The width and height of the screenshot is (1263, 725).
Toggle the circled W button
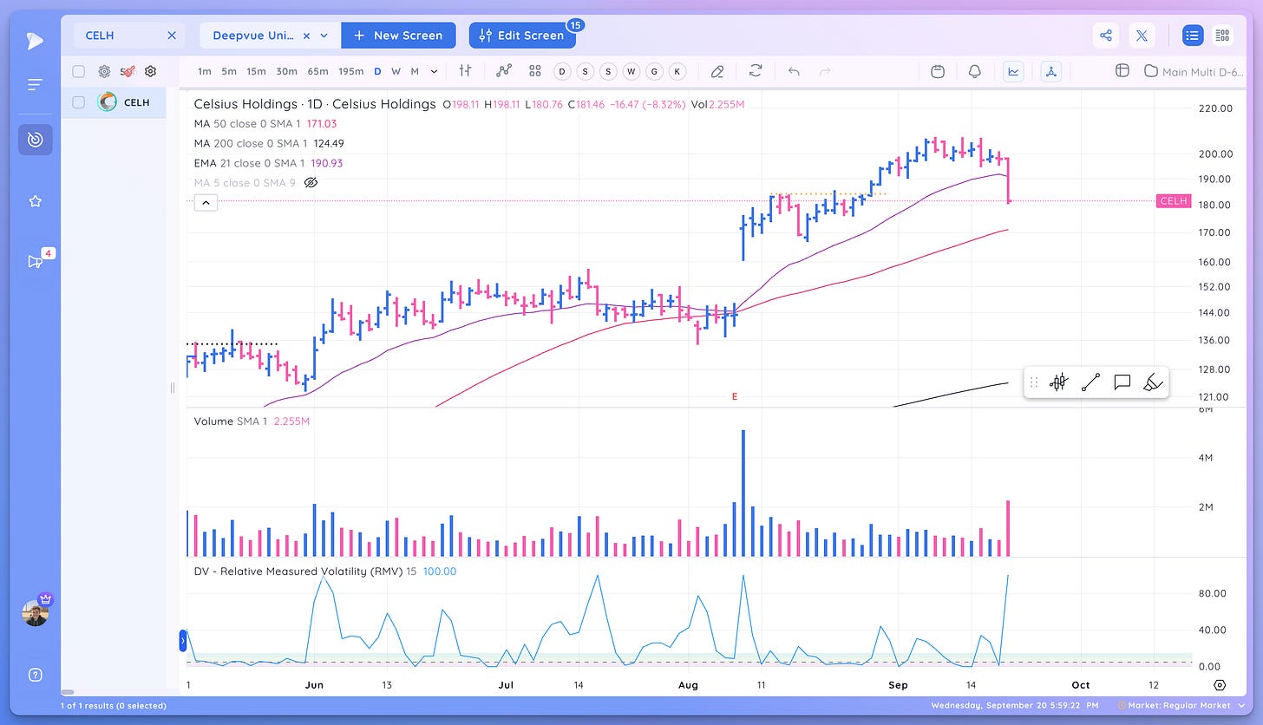pyautogui.click(x=631, y=71)
